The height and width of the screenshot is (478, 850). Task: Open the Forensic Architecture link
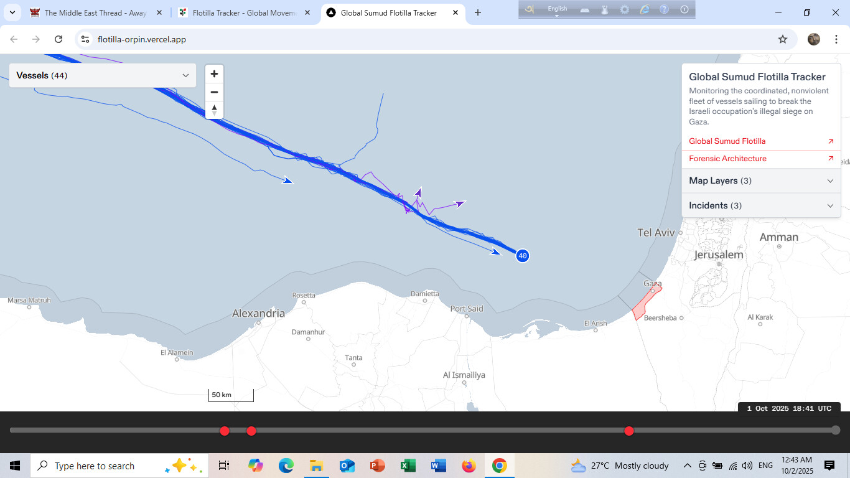[727, 159]
